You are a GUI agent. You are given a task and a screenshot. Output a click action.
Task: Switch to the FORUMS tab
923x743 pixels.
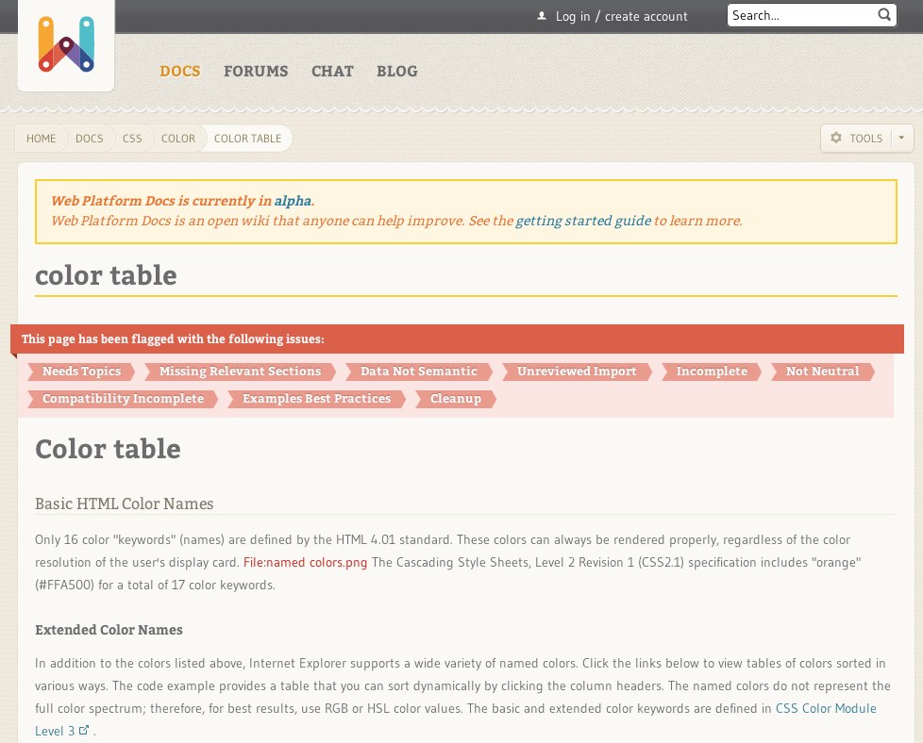tap(256, 71)
